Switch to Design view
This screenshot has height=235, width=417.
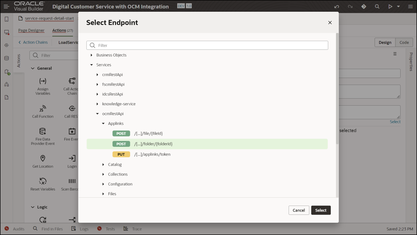click(x=385, y=42)
